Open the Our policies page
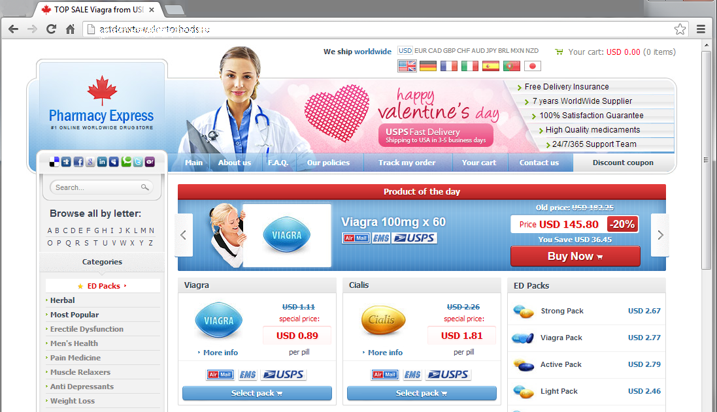717x412 pixels. [x=328, y=163]
